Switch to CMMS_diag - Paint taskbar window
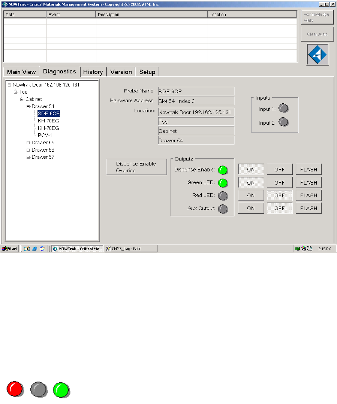The width and height of the screenshot is (337, 404). tap(131, 249)
